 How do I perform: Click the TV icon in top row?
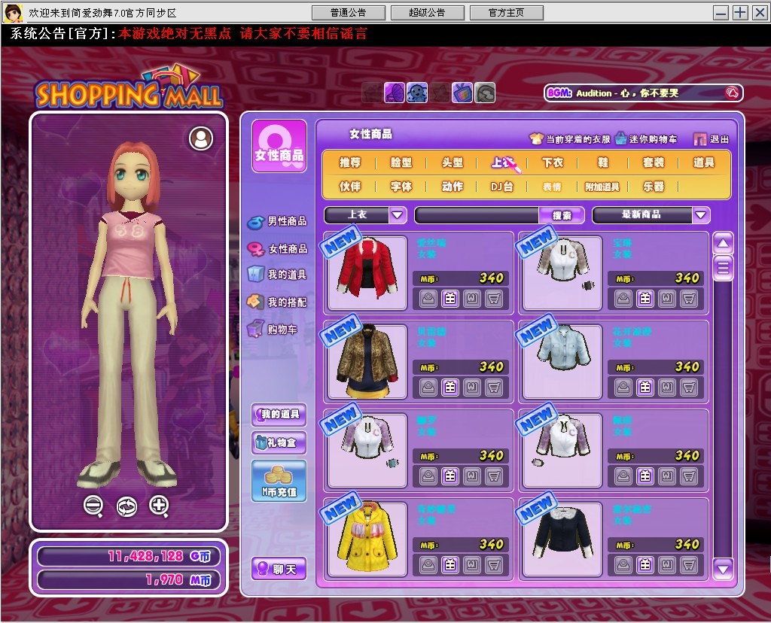click(x=462, y=93)
